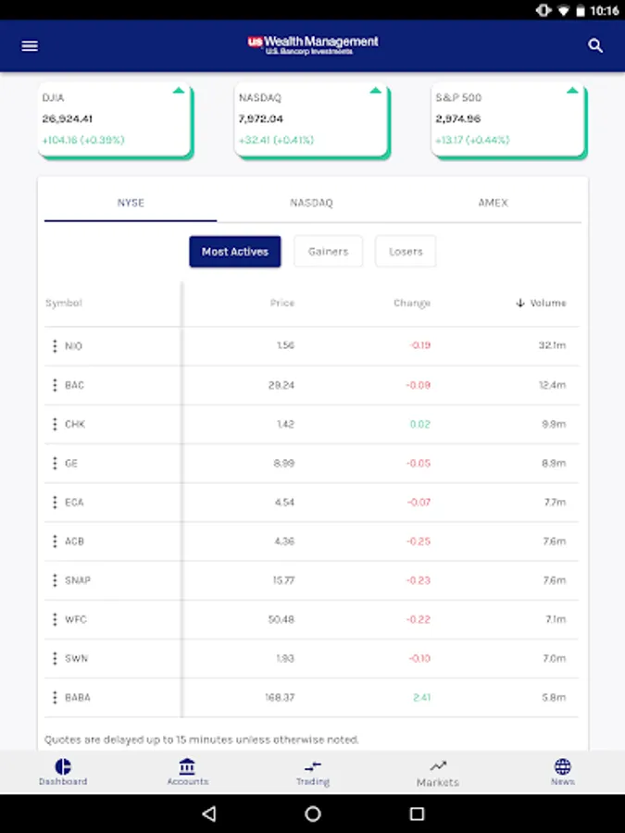
Task: Open the Trading arrows icon
Action: tap(312, 771)
